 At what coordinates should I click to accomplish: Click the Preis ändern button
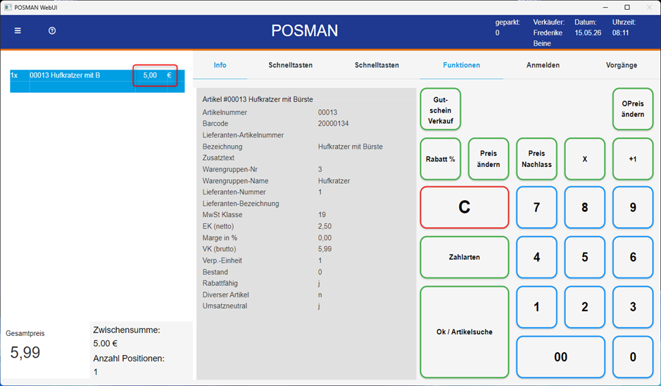[489, 159]
